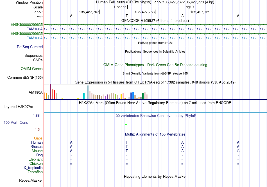The height and width of the screenshot is (187, 267).
Task: Click the Sequences track label
Action: tap(33, 55)
